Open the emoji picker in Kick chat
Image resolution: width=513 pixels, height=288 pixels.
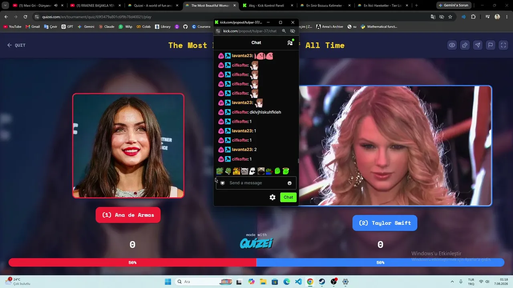(289, 183)
